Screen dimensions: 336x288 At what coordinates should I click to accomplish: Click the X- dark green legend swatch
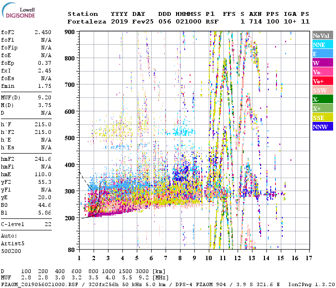pyautogui.click(x=323, y=99)
